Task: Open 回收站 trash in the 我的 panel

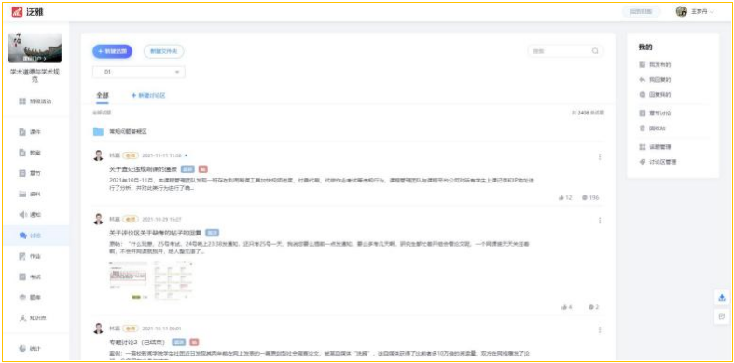Action: pyautogui.click(x=653, y=128)
